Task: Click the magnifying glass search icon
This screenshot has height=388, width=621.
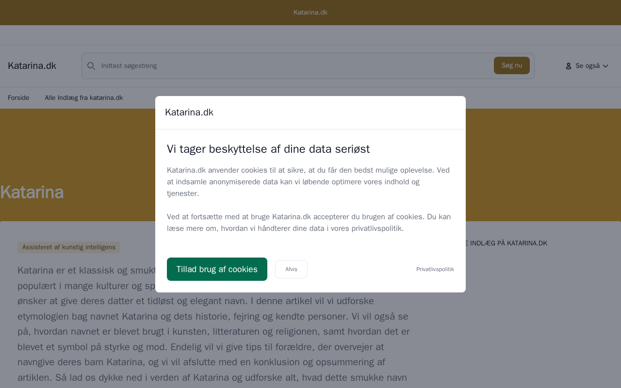Action: pyautogui.click(x=91, y=66)
